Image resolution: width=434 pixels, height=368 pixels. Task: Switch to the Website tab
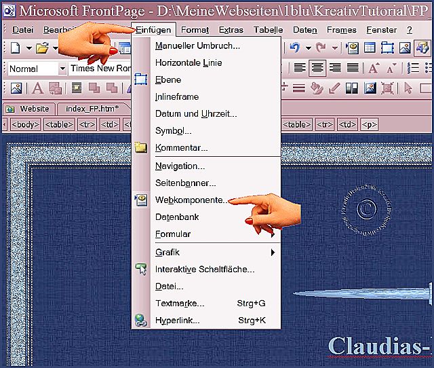[x=28, y=109]
